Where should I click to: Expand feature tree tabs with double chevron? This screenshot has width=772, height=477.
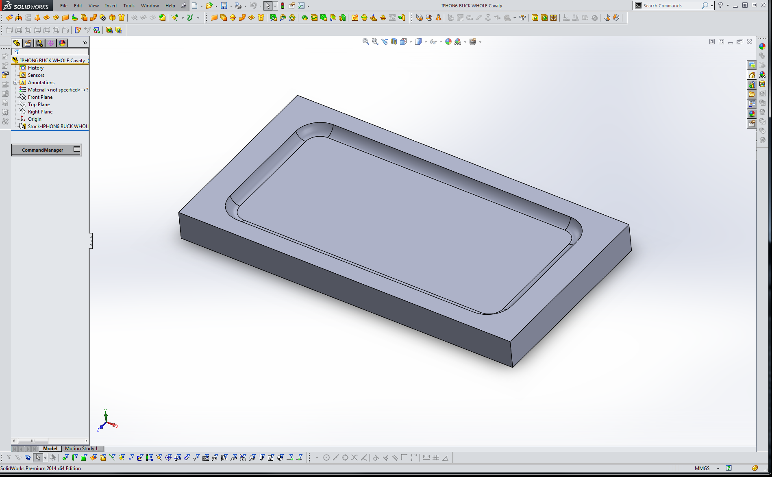point(85,43)
